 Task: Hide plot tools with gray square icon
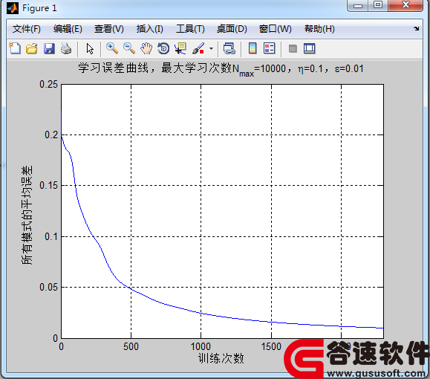pos(293,49)
